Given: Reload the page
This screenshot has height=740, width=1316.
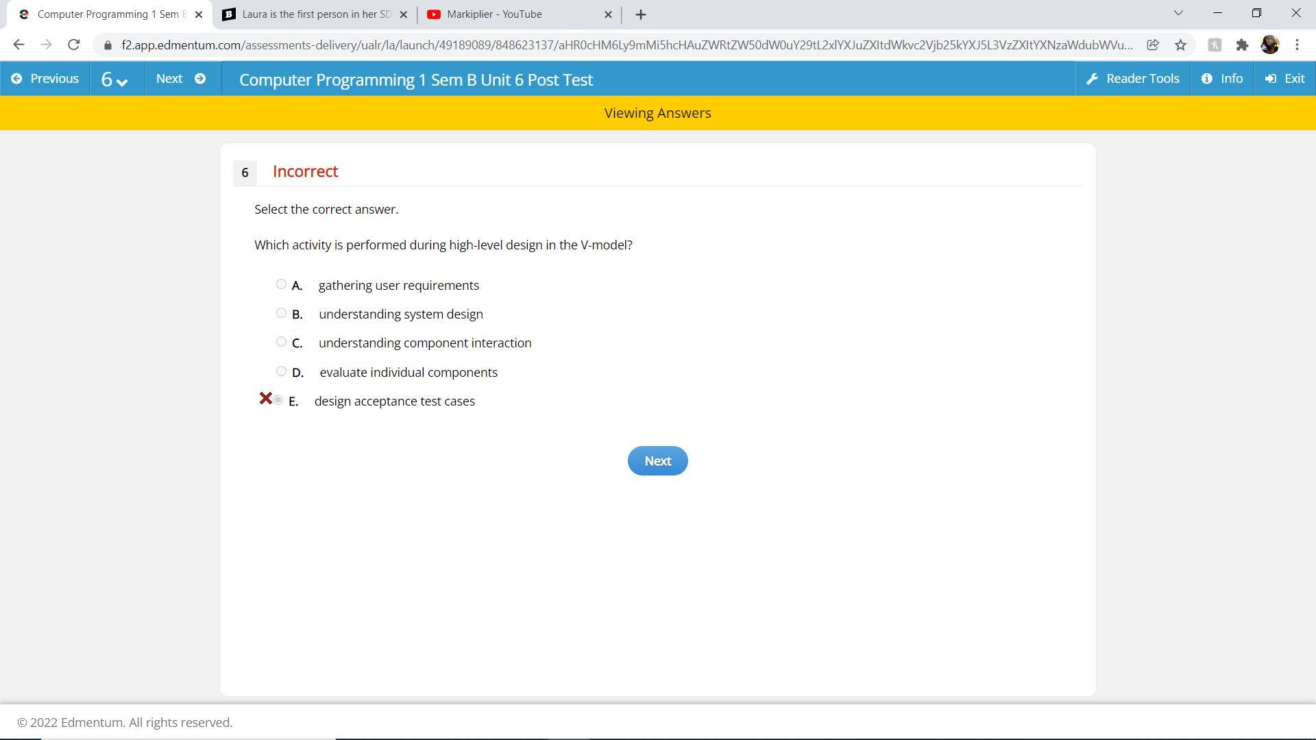Looking at the screenshot, I should coord(74,45).
